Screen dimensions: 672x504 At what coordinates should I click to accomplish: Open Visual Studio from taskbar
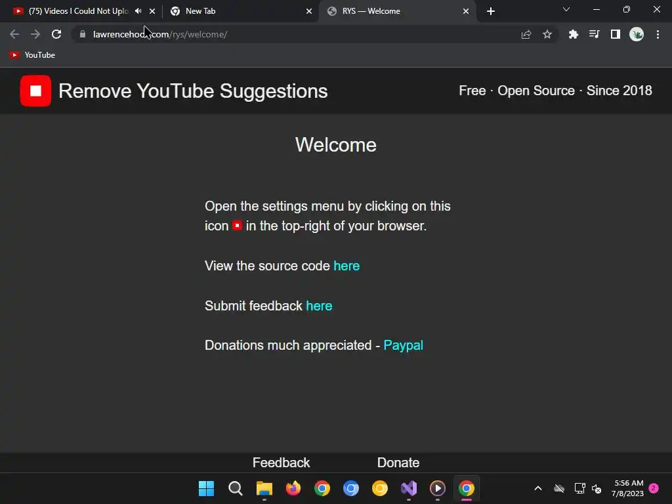coord(408,488)
